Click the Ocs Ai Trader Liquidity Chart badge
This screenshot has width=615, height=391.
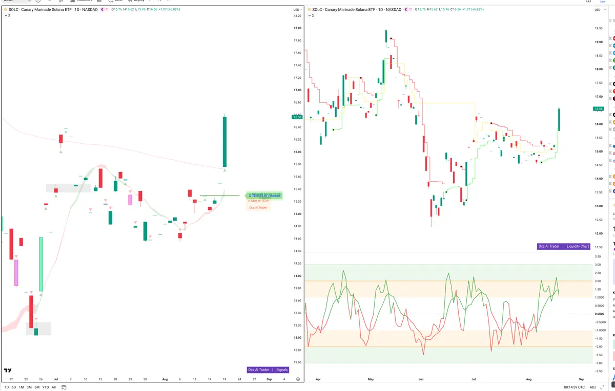point(564,246)
